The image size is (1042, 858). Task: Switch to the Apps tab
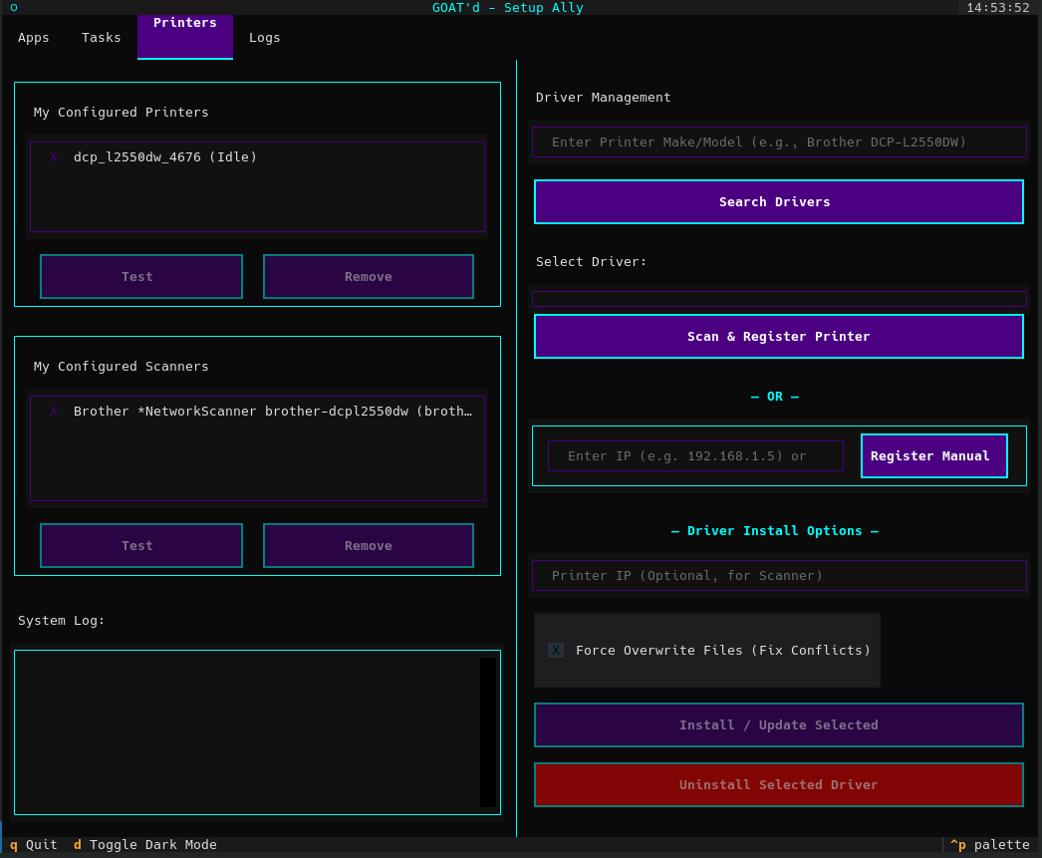33,37
